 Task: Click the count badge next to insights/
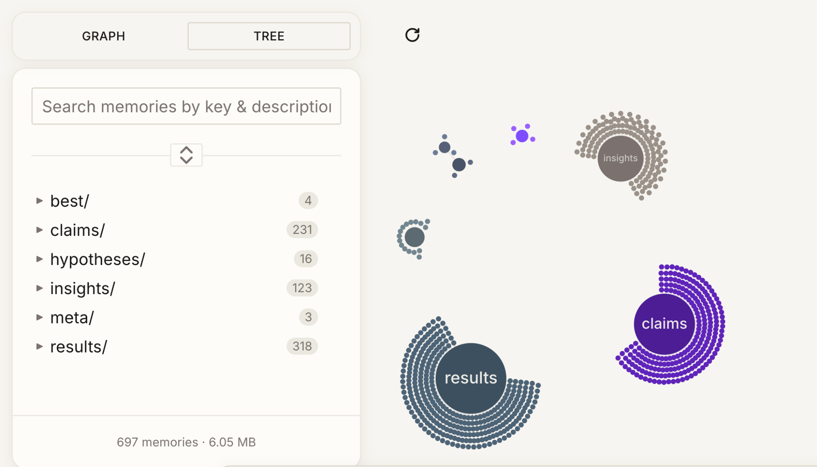(302, 288)
